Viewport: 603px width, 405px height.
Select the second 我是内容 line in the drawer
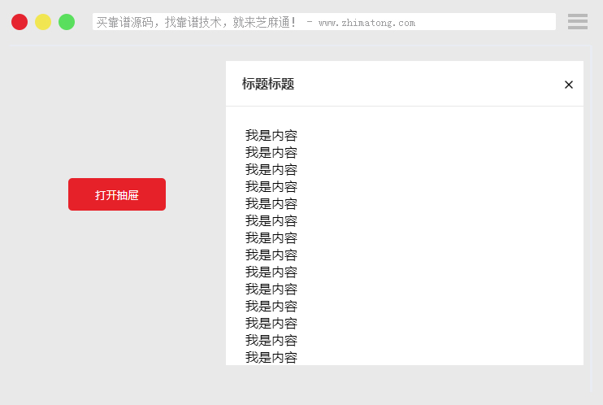pyautogui.click(x=271, y=152)
